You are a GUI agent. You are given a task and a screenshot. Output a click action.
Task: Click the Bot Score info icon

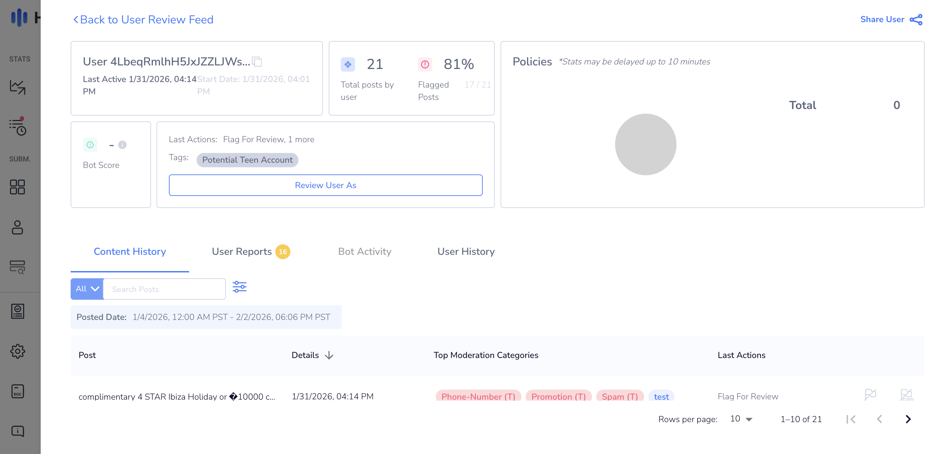[122, 145]
